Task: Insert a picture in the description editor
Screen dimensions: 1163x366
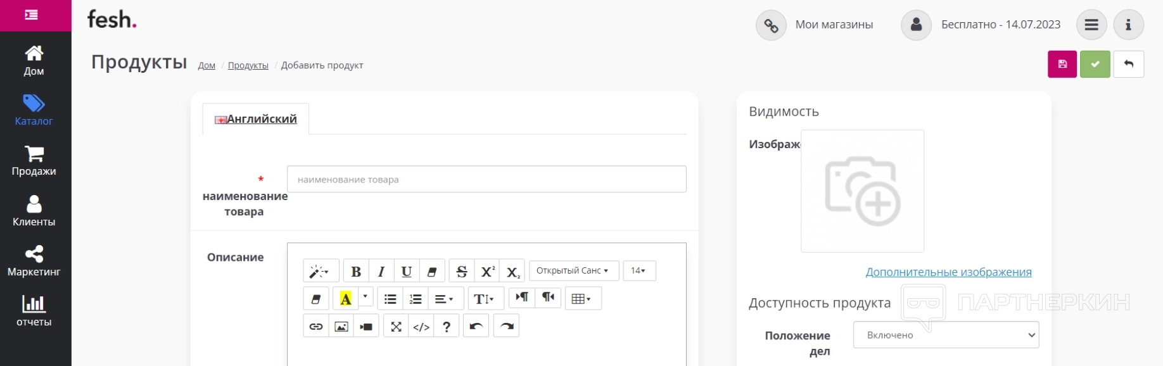Action: point(341,326)
